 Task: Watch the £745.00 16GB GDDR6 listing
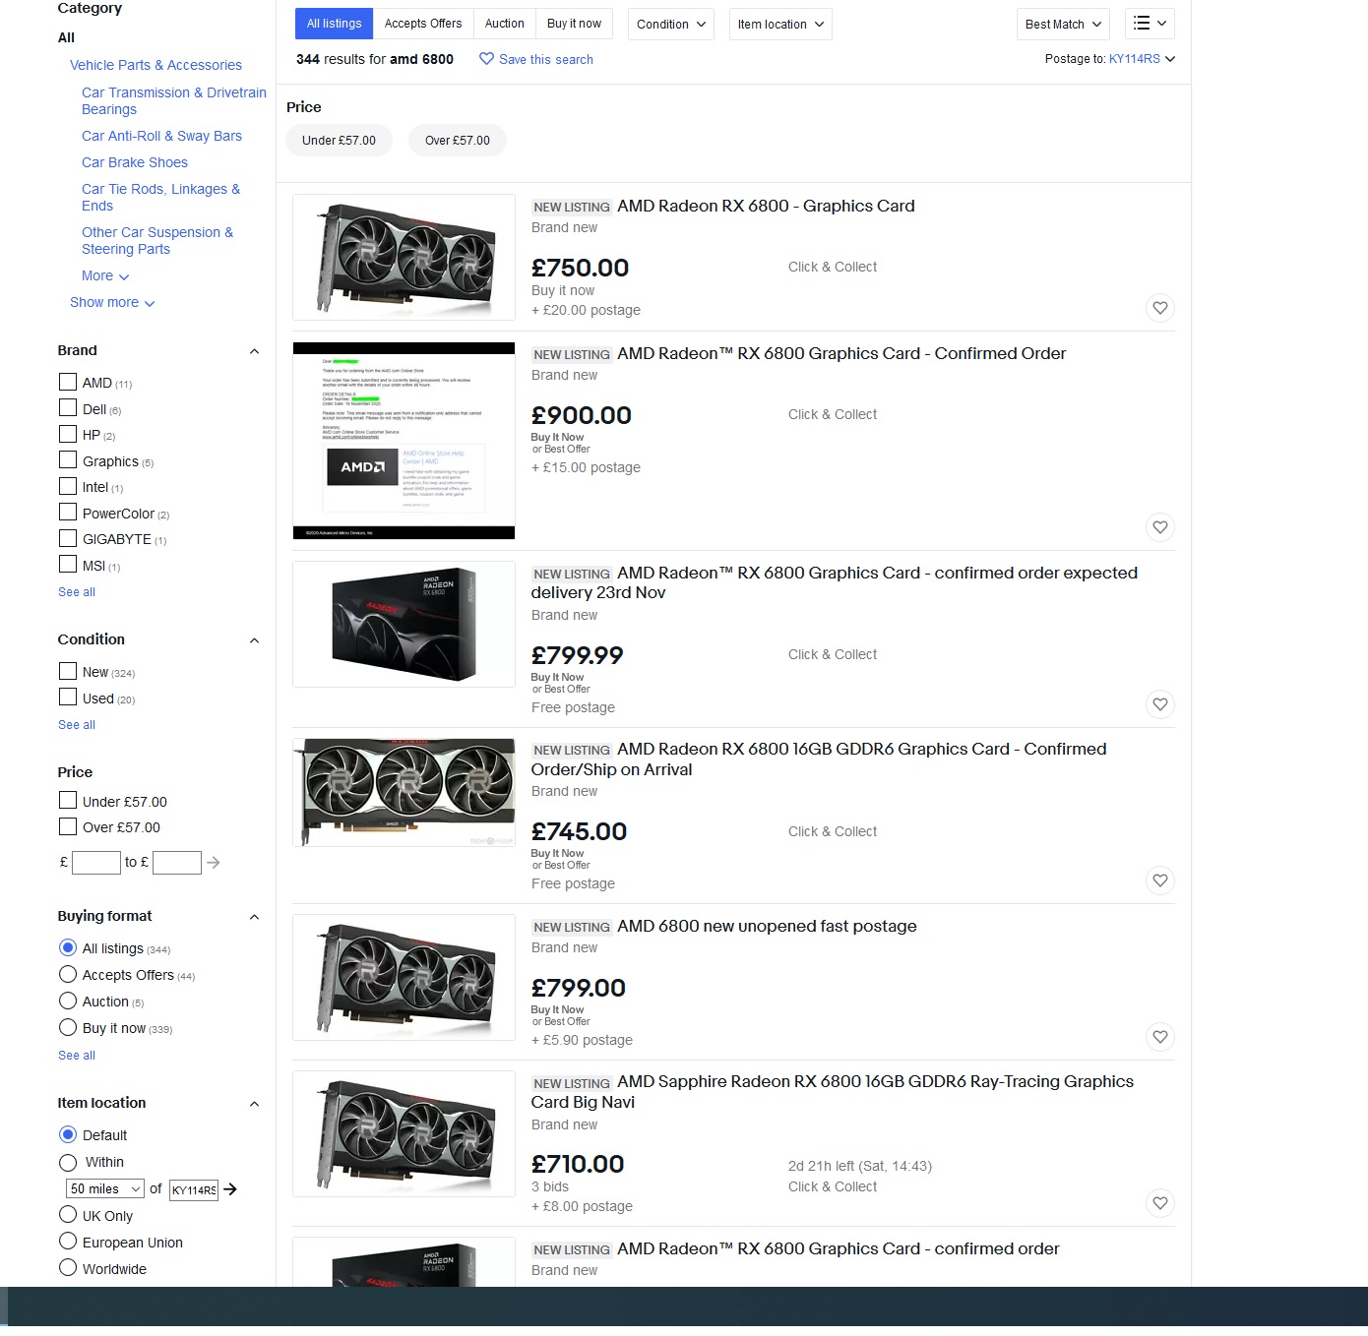pos(1160,881)
